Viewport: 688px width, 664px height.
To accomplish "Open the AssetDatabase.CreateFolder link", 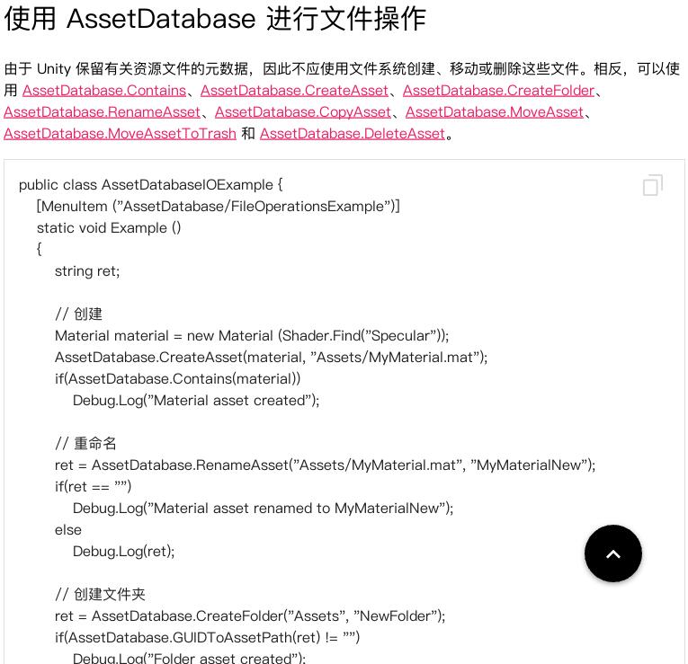I will (x=498, y=91).
